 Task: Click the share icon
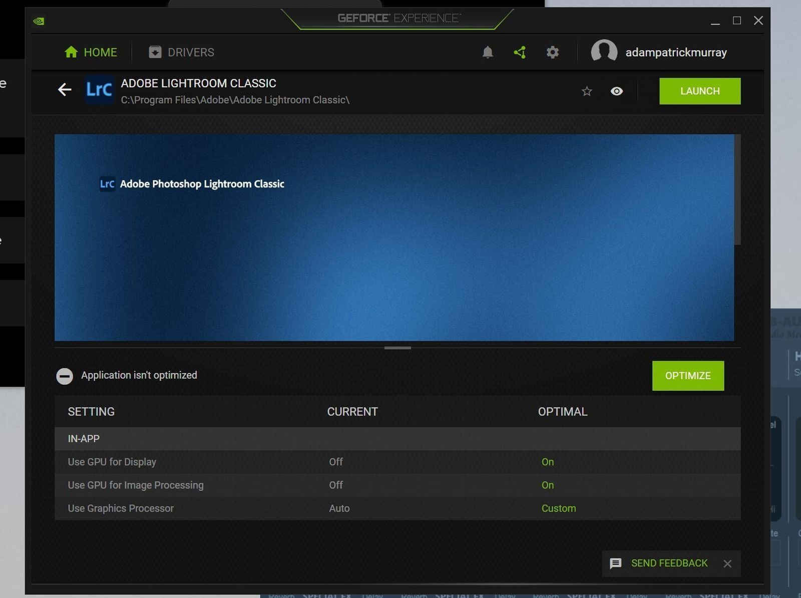[520, 52]
